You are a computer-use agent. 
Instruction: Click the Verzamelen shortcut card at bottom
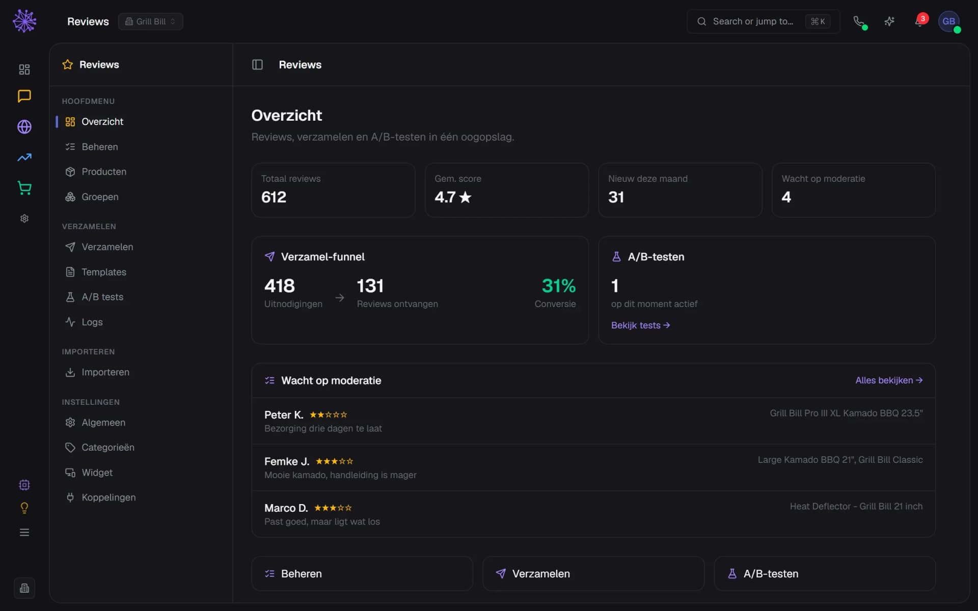(x=593, y=574)
